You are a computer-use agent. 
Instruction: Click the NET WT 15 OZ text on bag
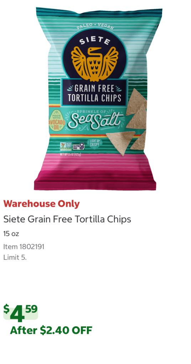coord(71,154)
